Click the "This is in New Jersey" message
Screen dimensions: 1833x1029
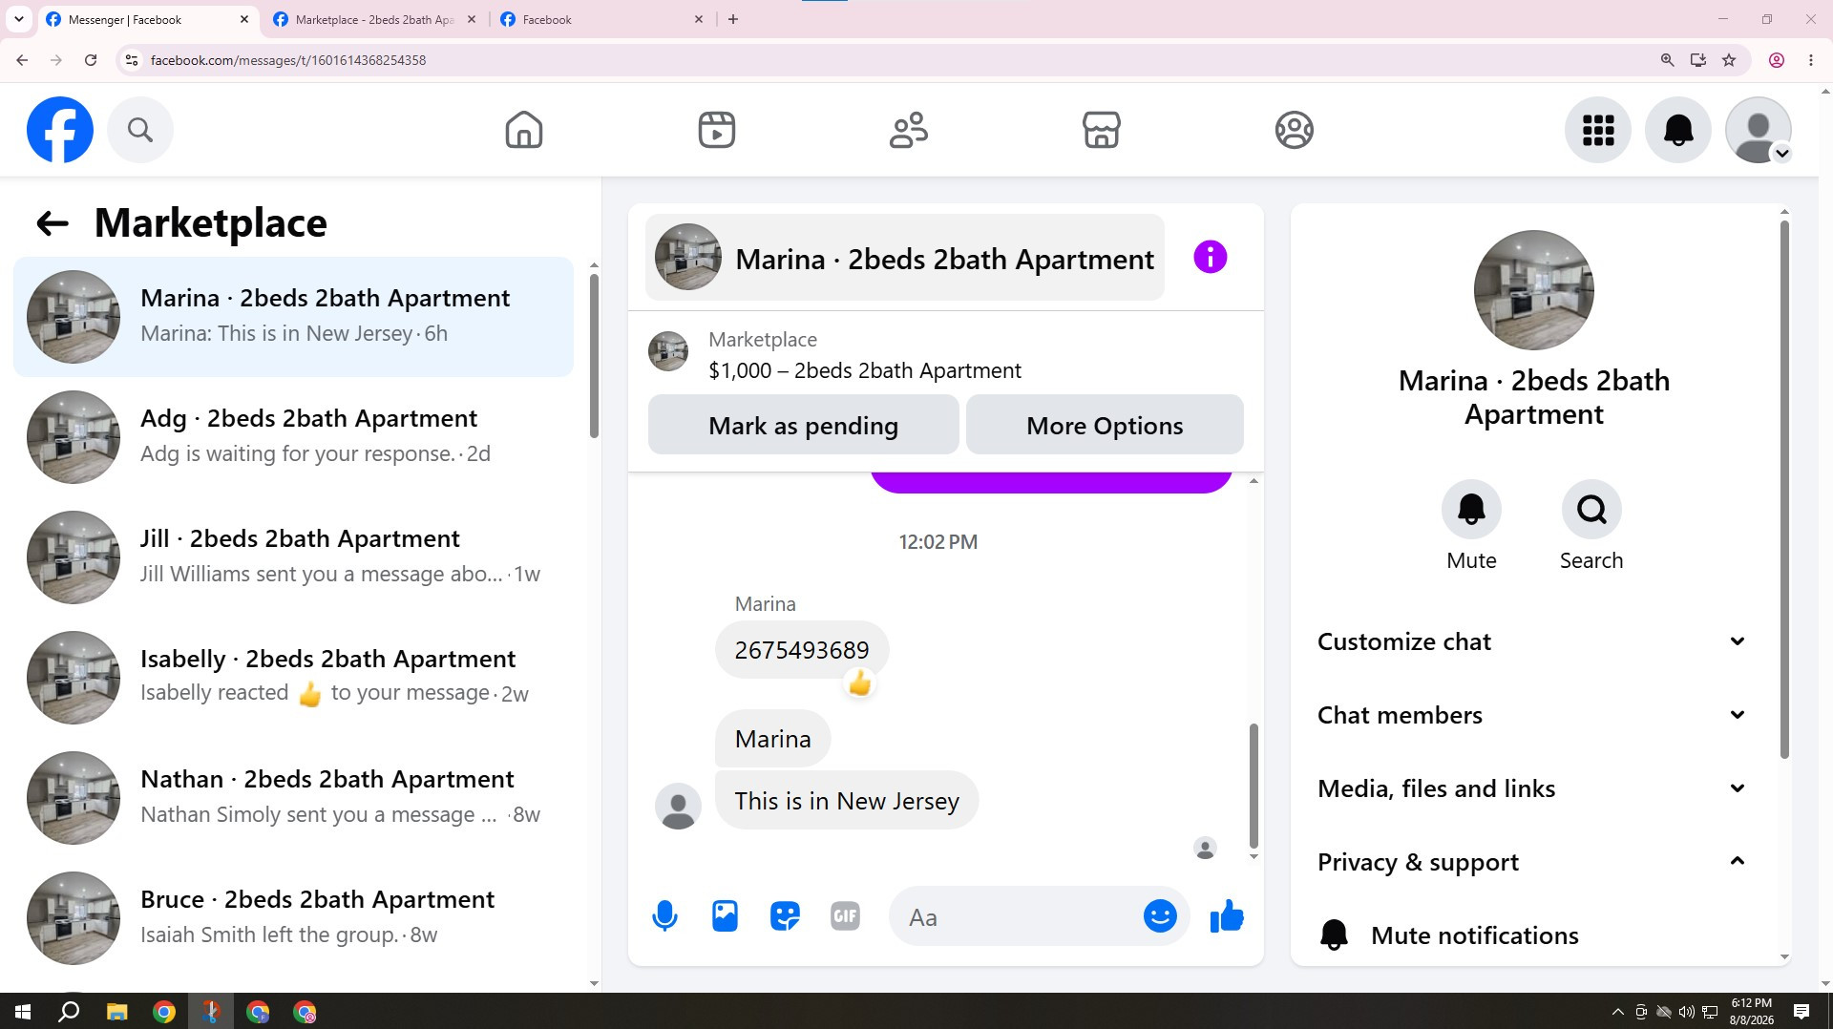(x=847, y=801)
